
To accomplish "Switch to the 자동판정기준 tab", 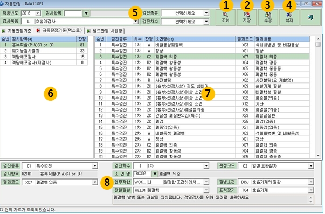I will [x=17, y=31].
